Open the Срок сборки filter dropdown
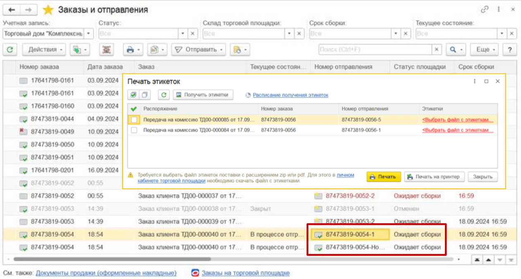 pos(396,33)
